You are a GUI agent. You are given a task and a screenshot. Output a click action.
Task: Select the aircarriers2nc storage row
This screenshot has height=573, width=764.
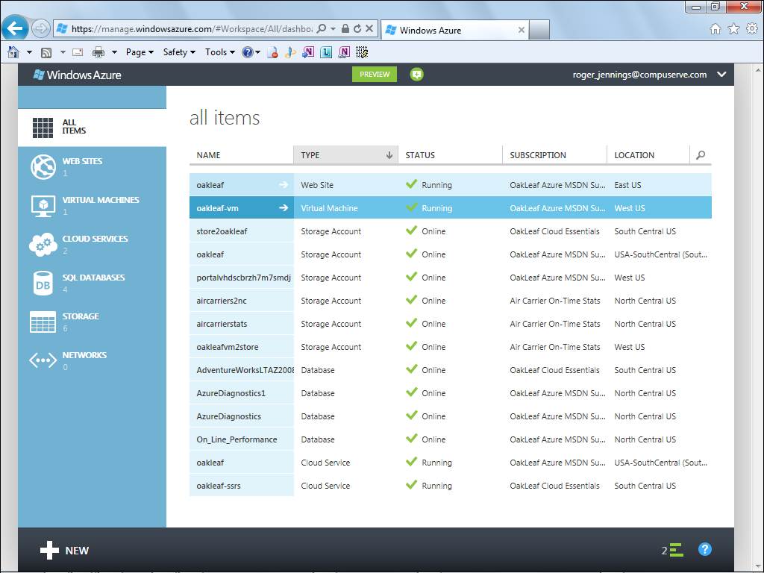(450, 301)
